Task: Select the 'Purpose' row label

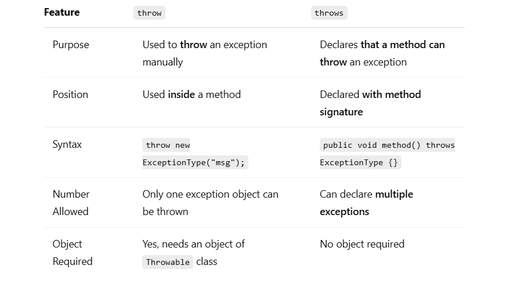Action: pyautogui.click(x=71, y=45)
